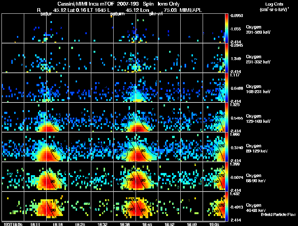298x226 pixels.
Task: Click the '0.3740' color scale midpoint
Action: pyautogui.click(x=237, y=148)
